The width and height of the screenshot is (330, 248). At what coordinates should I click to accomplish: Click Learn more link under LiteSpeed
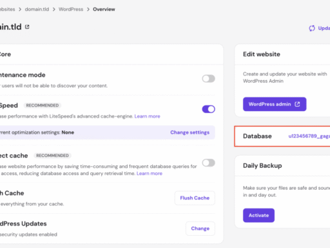pos(147,116)
